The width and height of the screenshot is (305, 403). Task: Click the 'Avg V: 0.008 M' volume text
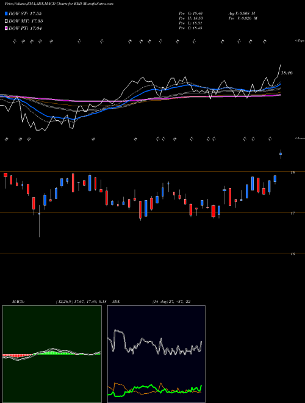(242, 13)
